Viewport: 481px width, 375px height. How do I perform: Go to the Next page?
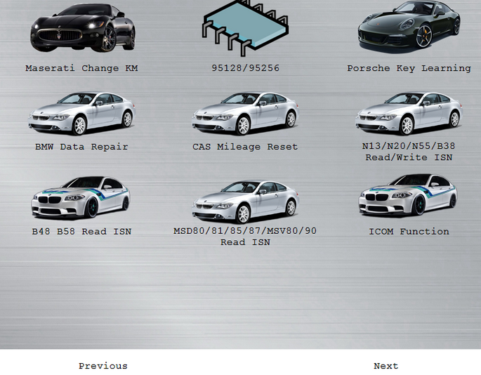coord(386,366)
